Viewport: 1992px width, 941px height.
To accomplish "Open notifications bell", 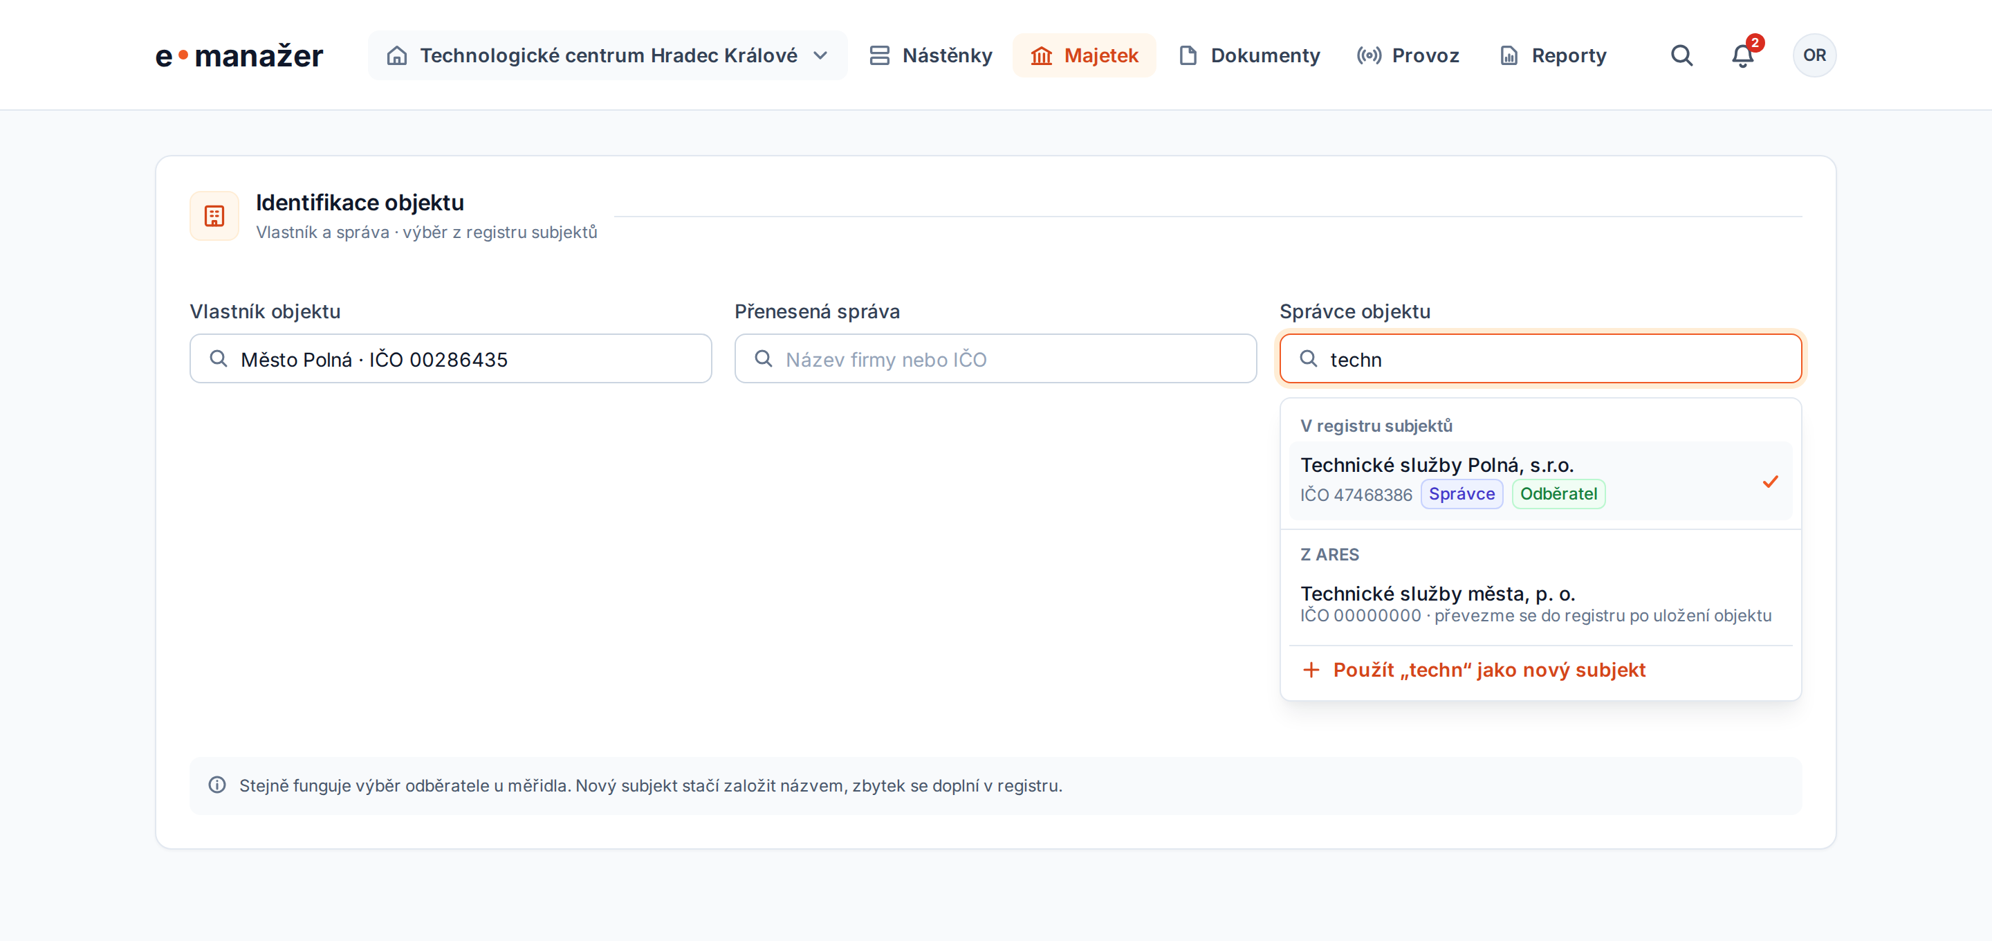I will 1742,56.
